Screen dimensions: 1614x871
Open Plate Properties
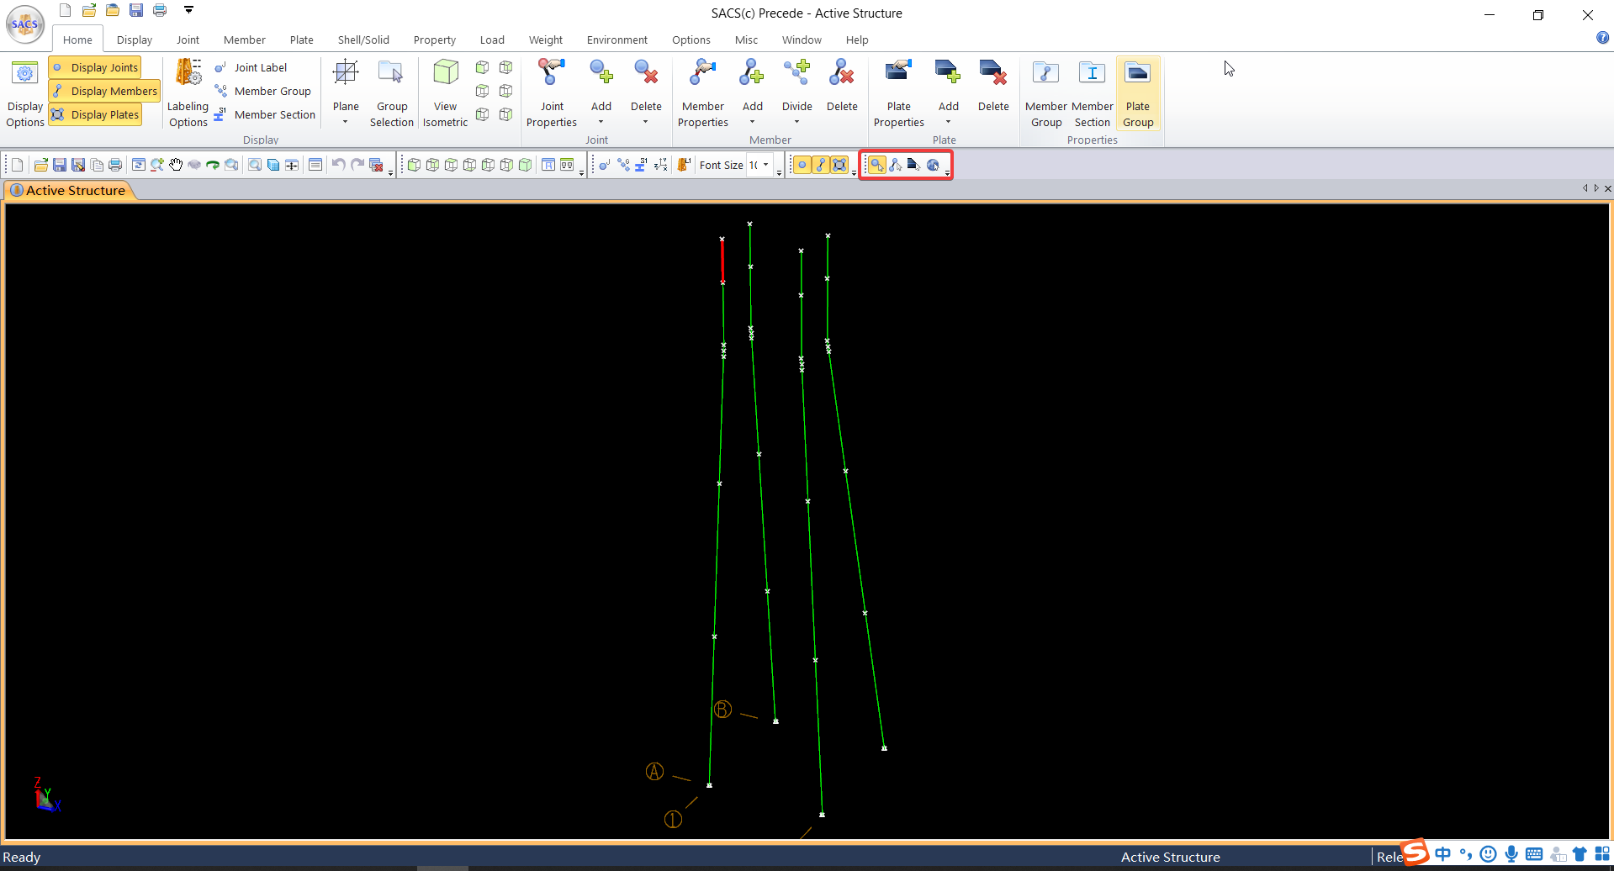click(x=898, y=93)
